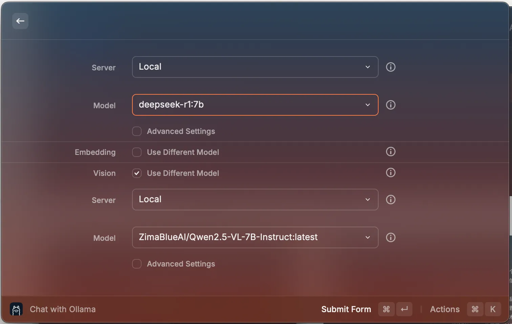Click Submit Form in the footer
The width and height of the screenshot is (512, 324).
pos(346,309)
